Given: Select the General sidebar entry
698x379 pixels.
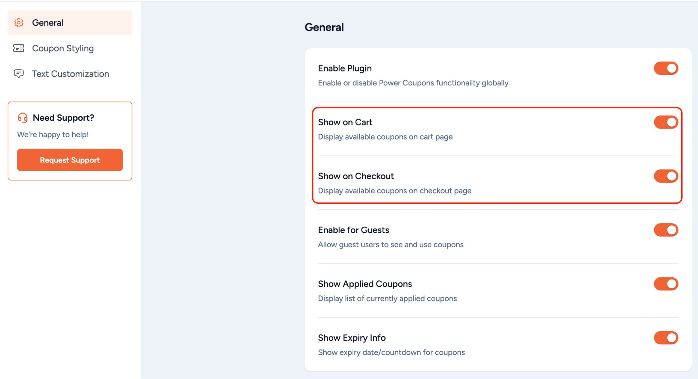Looking at the screenshot, I should [x=47, y=23].
